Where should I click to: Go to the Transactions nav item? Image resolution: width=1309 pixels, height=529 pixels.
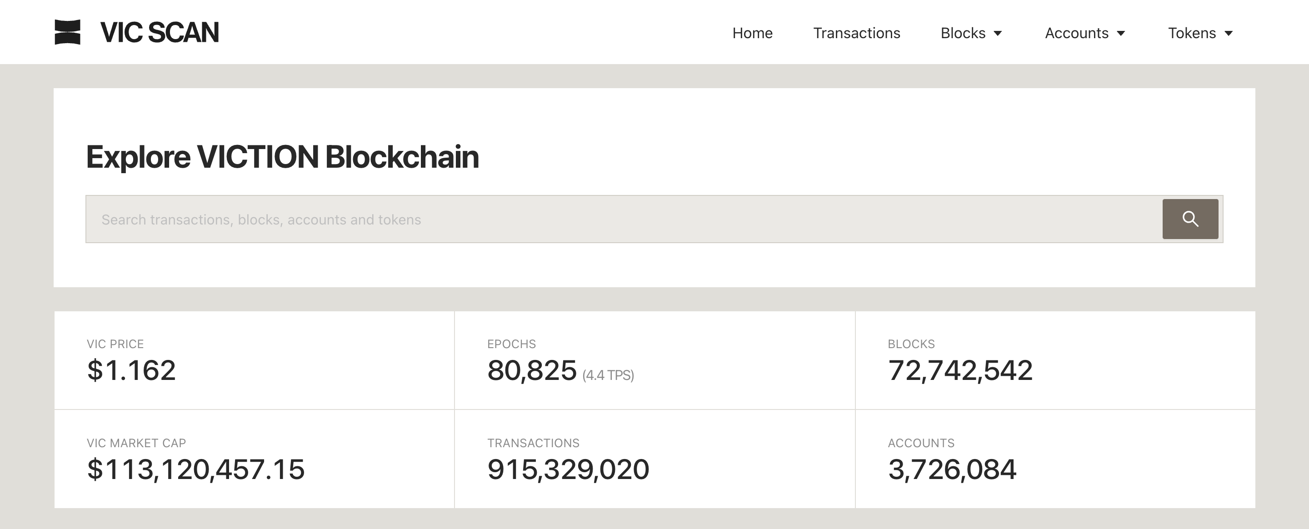(x=856, y=33)
